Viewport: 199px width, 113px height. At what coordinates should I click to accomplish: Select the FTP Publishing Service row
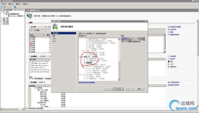(x=40, y=65)
